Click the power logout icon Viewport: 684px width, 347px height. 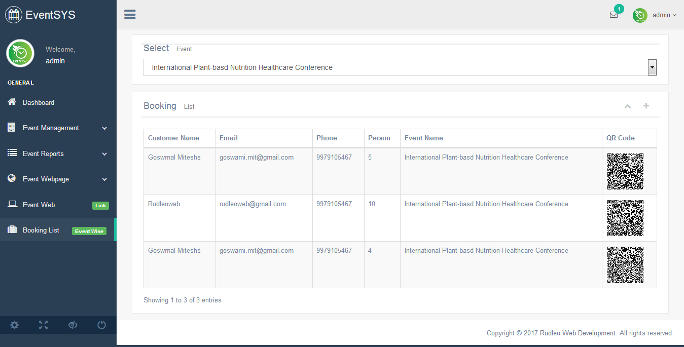[x=102, y=325]
